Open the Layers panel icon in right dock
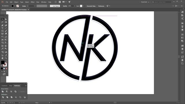 (x=182, y=60)
